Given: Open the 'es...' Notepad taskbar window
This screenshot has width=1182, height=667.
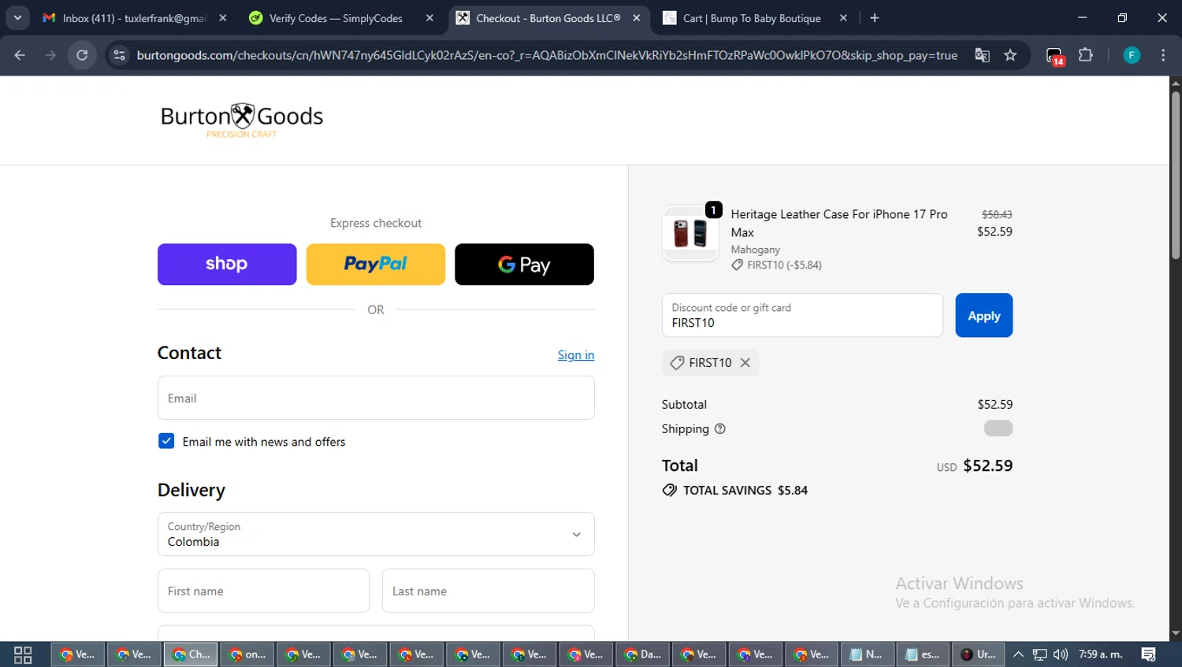Looking at the screenshot, I should (x=922, y=654).
